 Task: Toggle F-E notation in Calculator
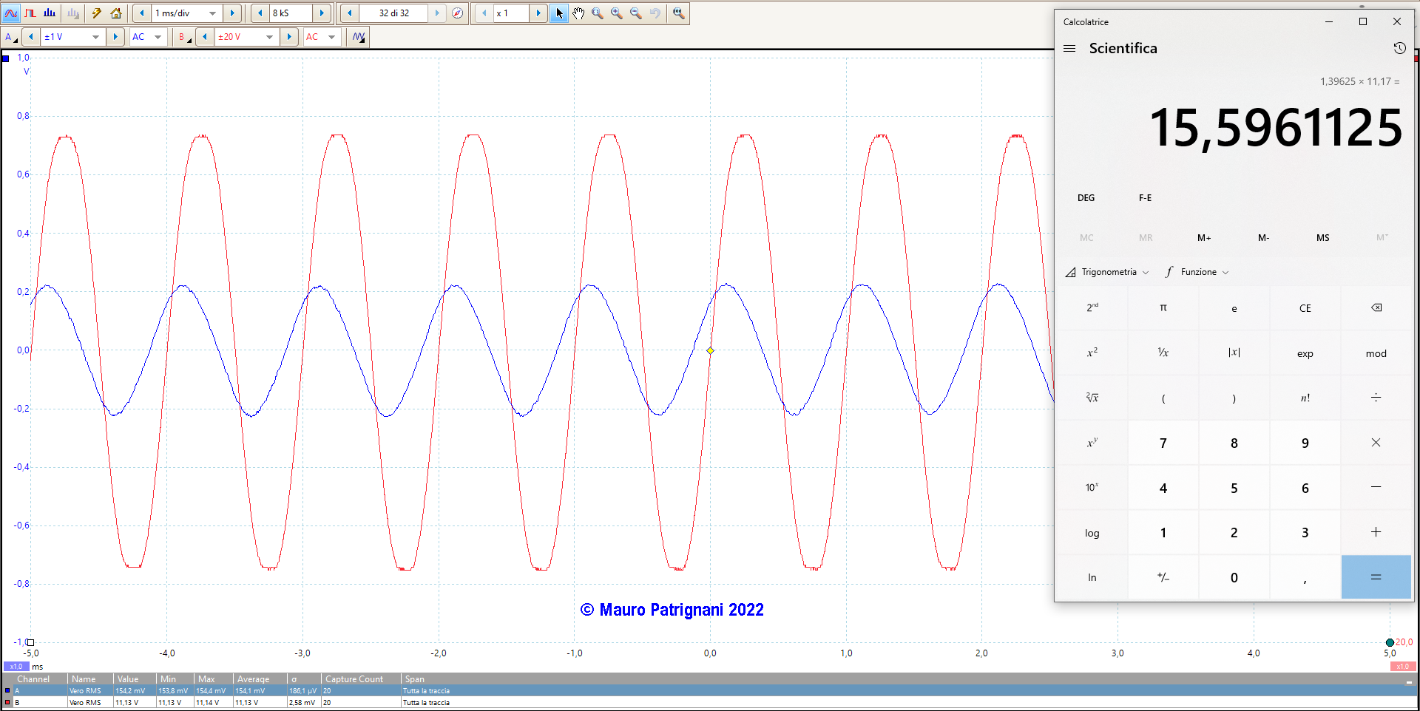[x=1145, y=198]
